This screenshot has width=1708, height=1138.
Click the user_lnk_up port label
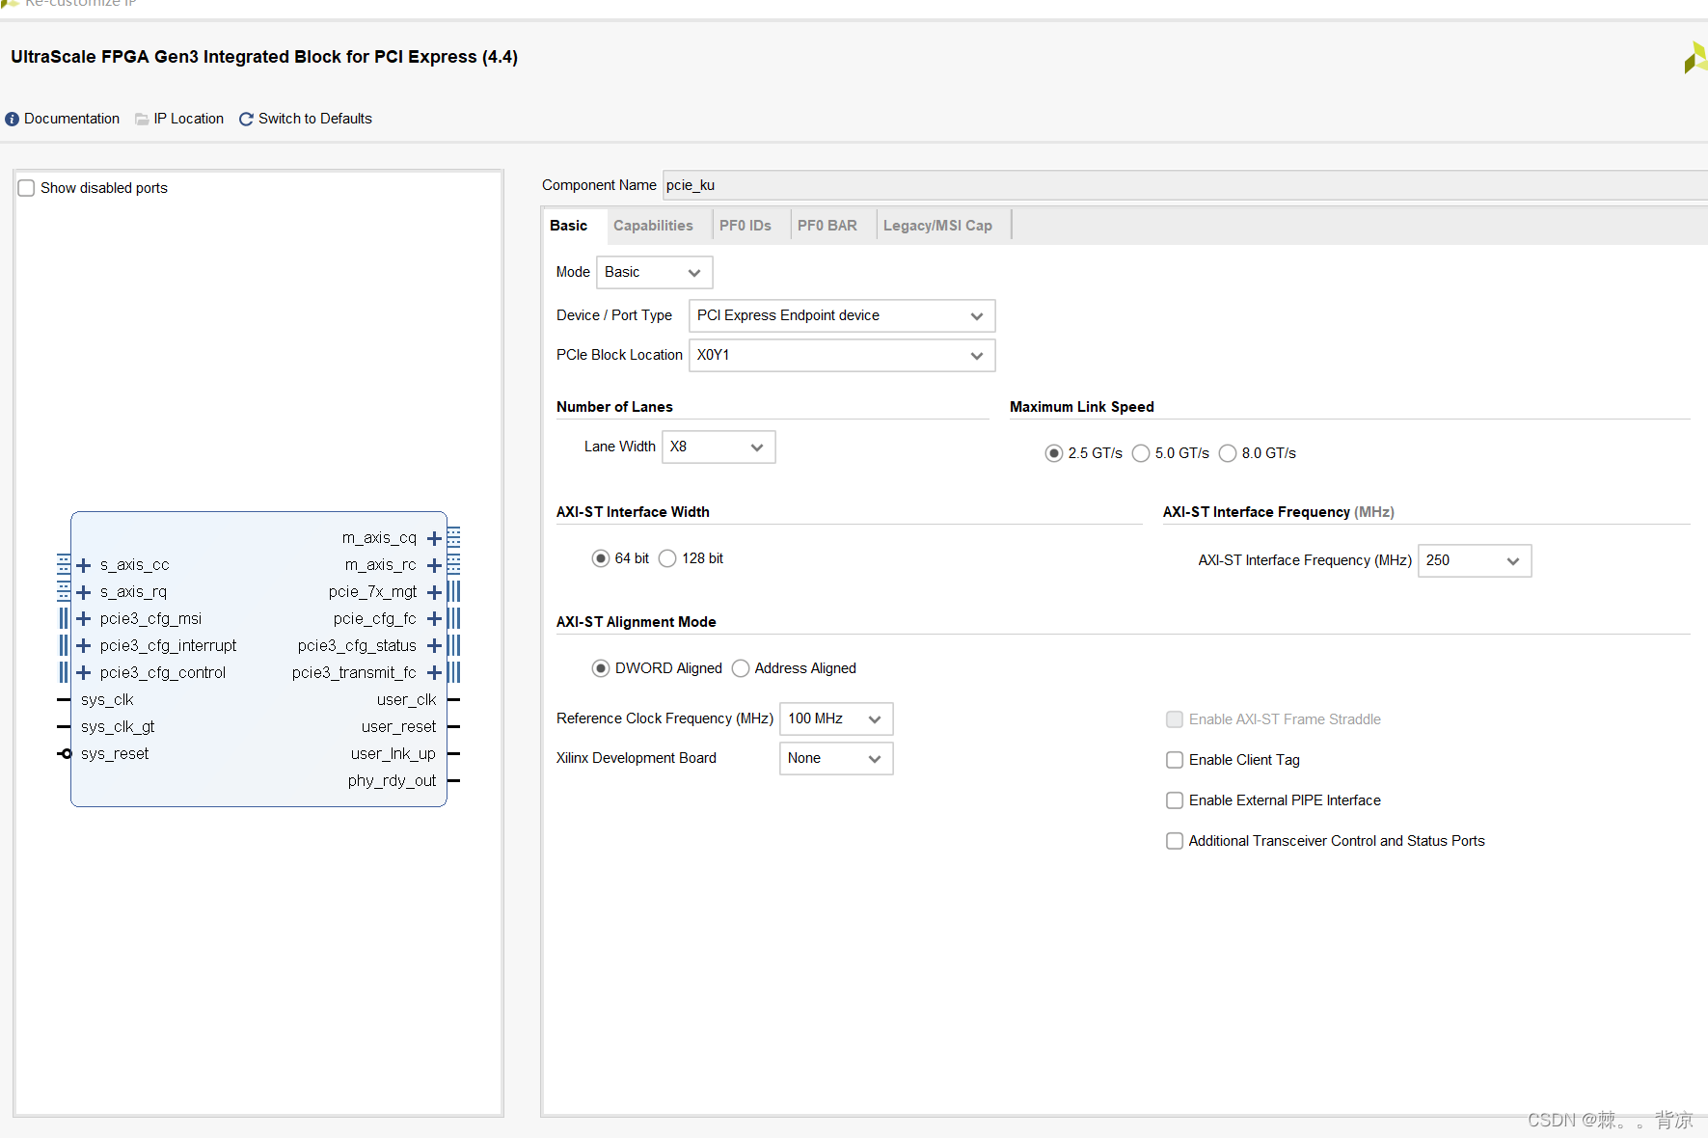click(393, 754)
